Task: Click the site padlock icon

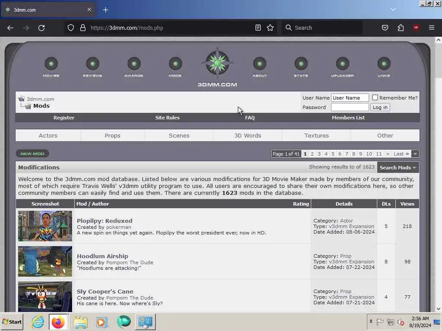Action: (x=82, y=28)
